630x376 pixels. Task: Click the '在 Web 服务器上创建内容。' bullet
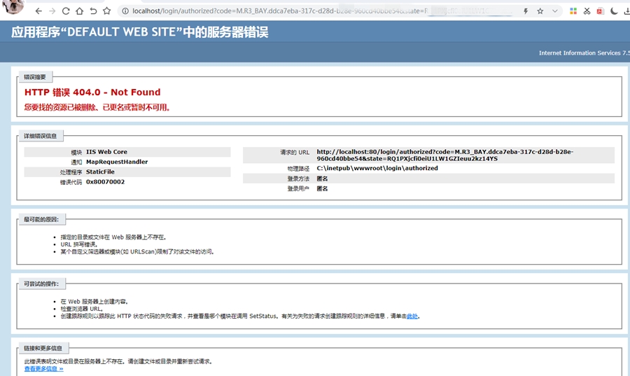click(94, 302)
